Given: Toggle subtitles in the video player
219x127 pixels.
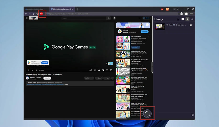Looking at the screenshot, I should [x=95, y=70].
